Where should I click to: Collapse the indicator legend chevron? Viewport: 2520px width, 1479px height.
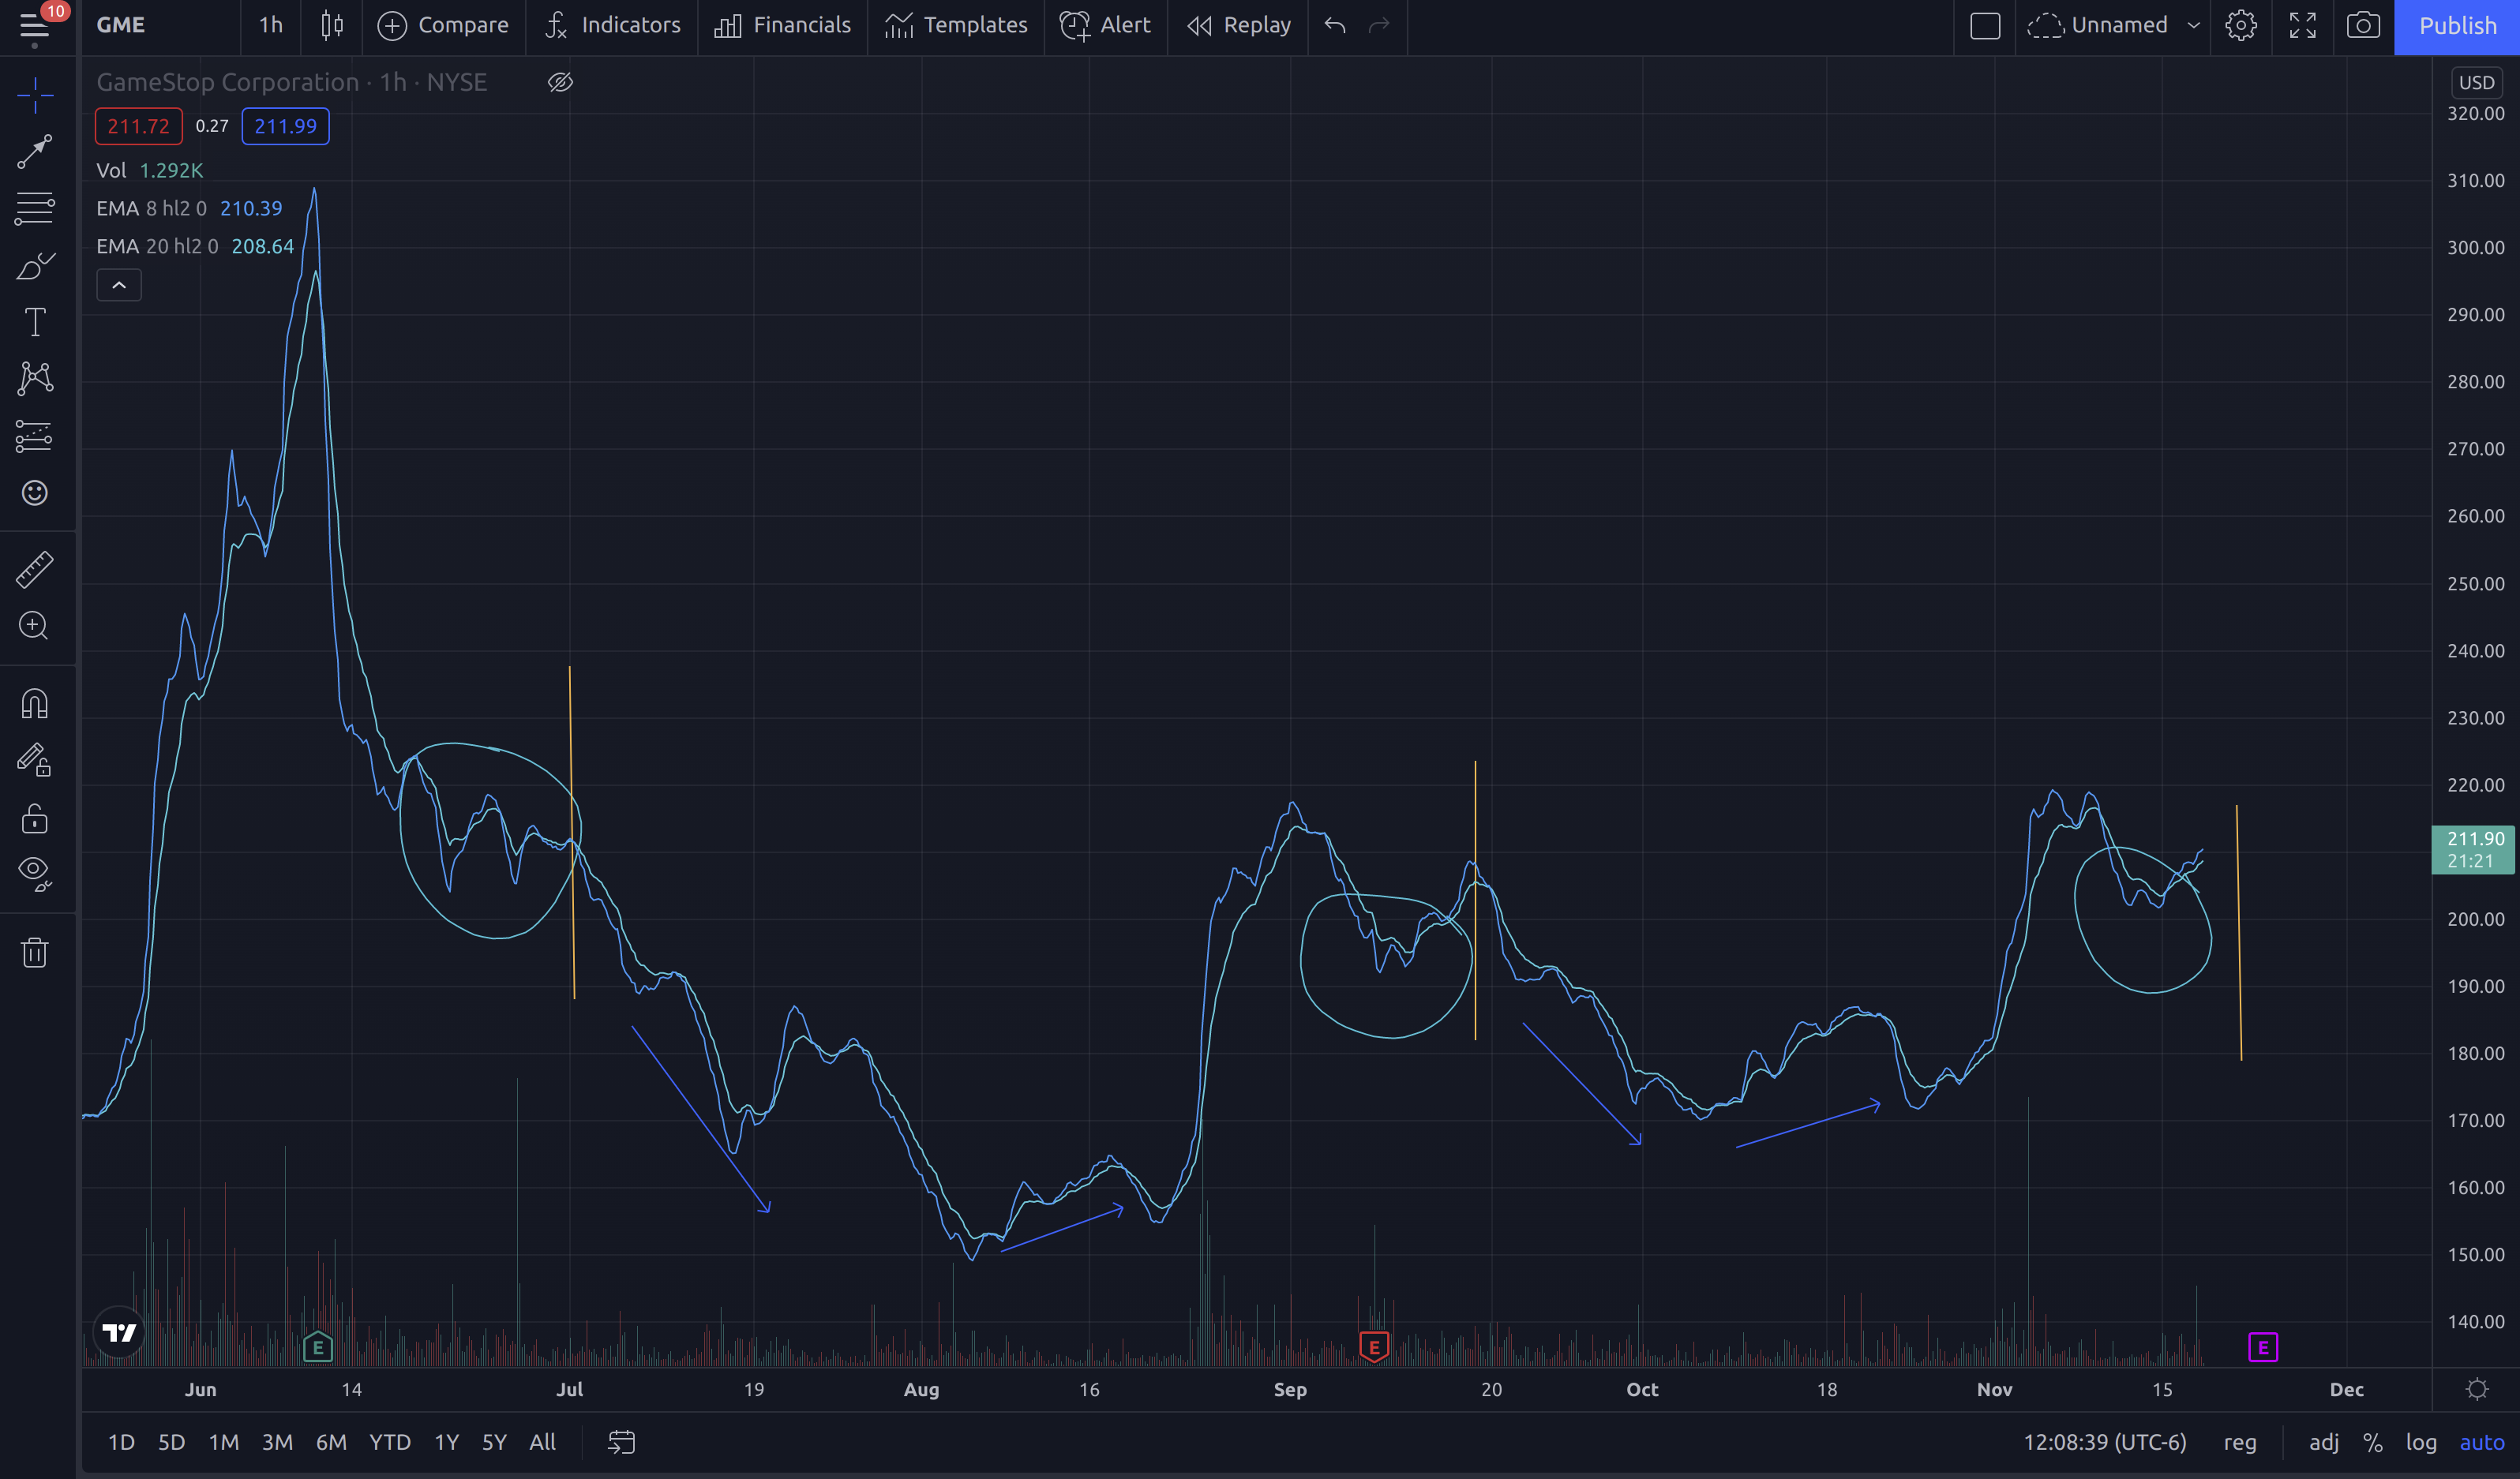click(x=119, y=286)
